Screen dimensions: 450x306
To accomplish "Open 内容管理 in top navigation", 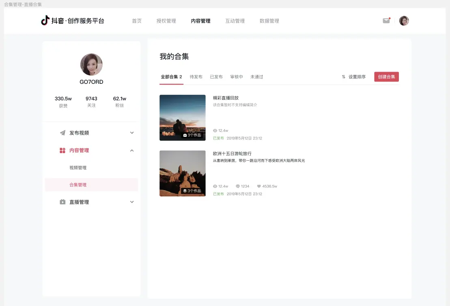I will [x=200, y=21].
